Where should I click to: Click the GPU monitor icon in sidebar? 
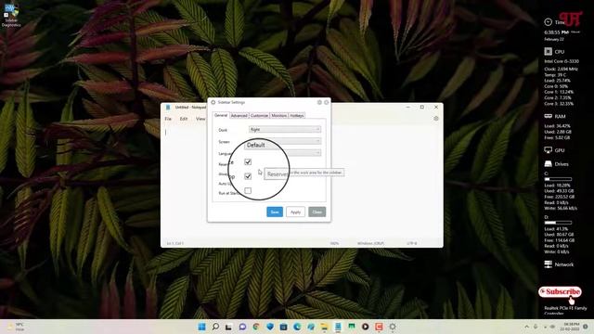point(548,150)
